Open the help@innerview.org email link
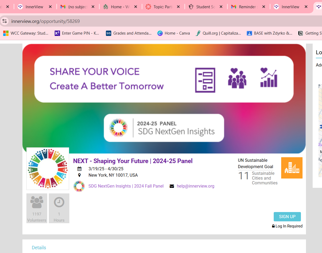Image resolution: width=322 pixels, height=253 pixels. [x=196, y=186]
